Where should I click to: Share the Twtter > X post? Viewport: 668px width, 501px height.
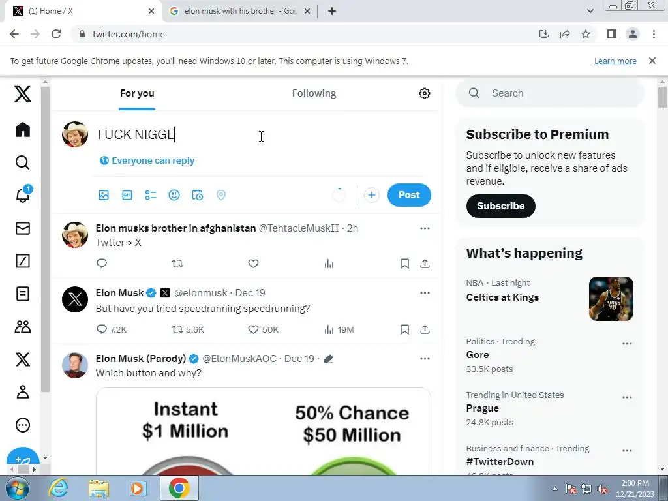(425, 264)
